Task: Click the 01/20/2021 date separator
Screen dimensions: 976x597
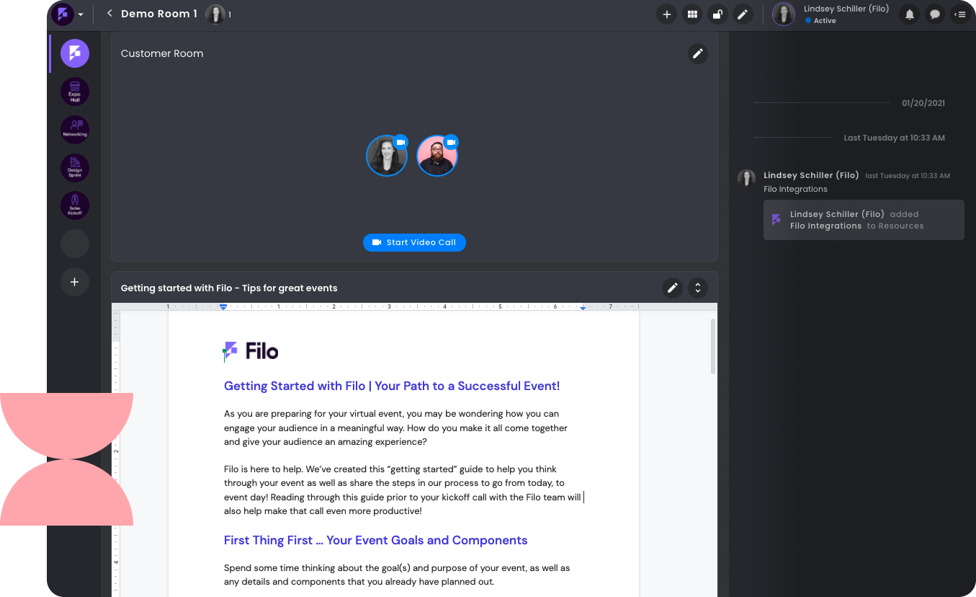Action: click(x=923, y=103)
